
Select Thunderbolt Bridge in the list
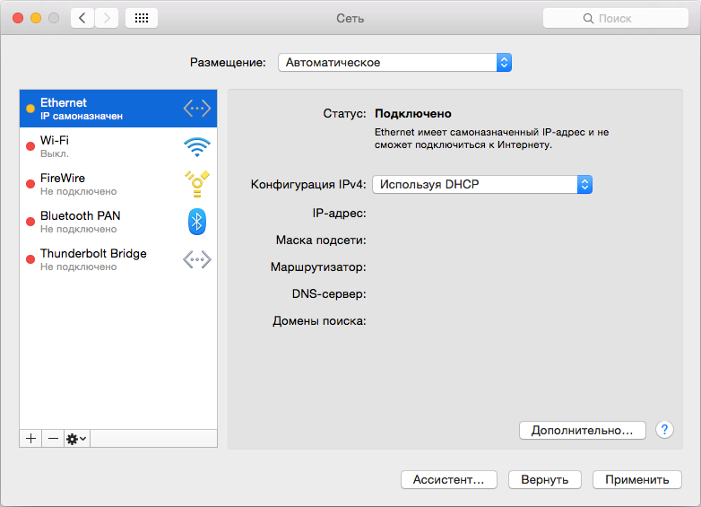click(118, 259)
